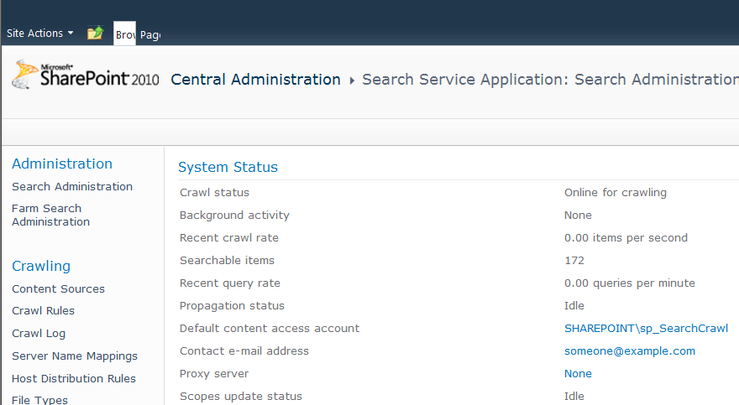Open File Types in the sidebar
This screenshot has height=405, width=739.
(x=40, y=400)
